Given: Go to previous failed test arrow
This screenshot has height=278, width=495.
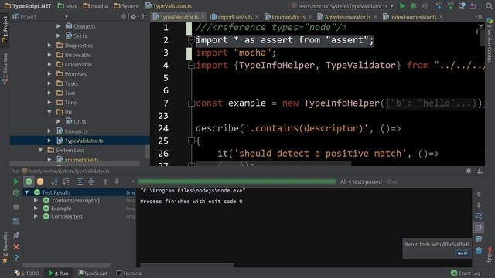Looking at the screenshot, I should (x=105, y=181).
